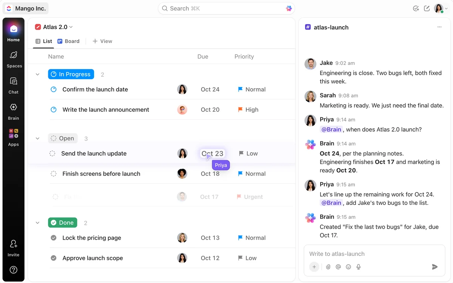Sort by the Name column header
The height and width of the screenshot is (283, 453).
56,57
